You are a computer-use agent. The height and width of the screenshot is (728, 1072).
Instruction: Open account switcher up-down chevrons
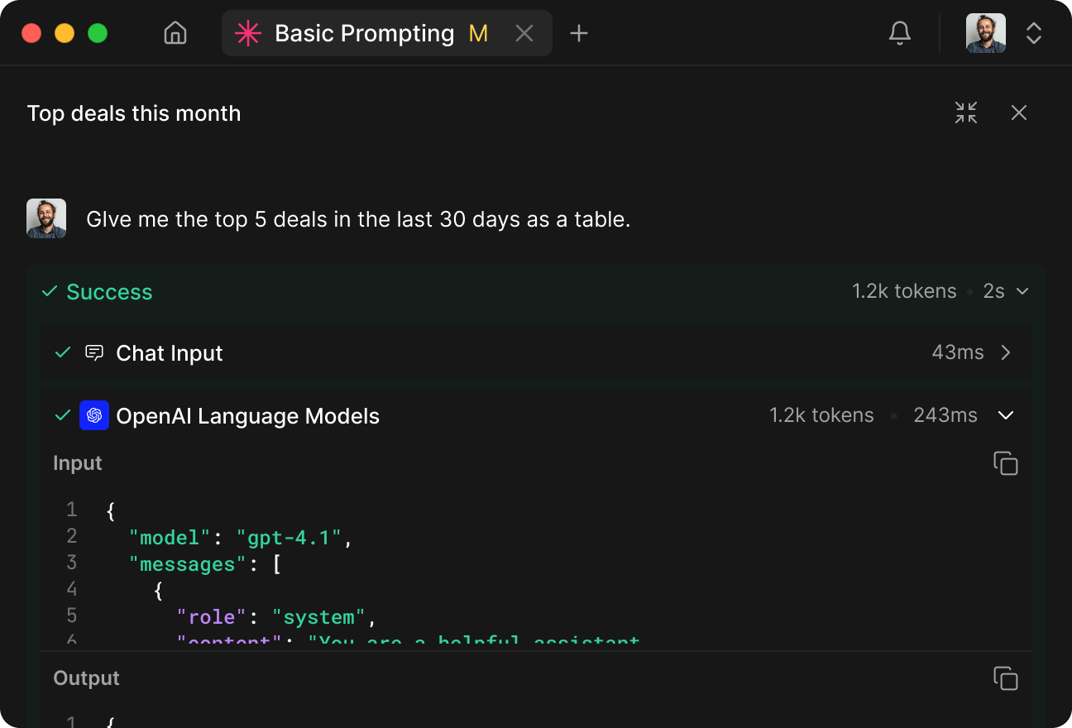pyautogui.click(x=1033, y=33)
